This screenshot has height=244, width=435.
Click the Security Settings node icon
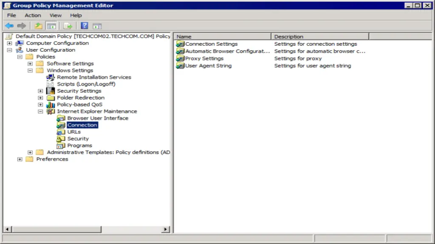(x=51, y=91)
